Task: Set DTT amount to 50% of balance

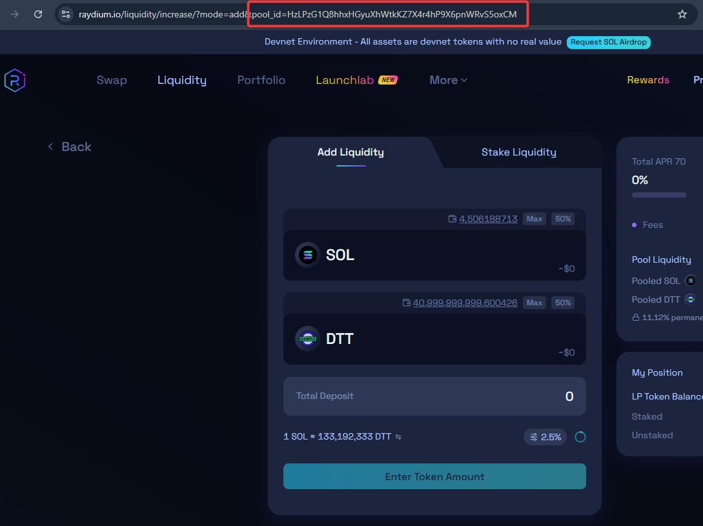Action: [x=563, y=303]
